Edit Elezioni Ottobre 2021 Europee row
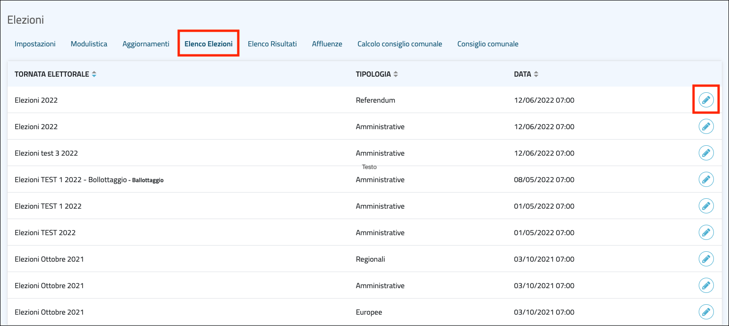The height and width of the screenshot is (326, 729). [706, 312]
